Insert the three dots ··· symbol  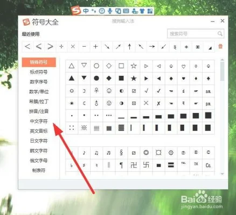[x=109, y=116]
